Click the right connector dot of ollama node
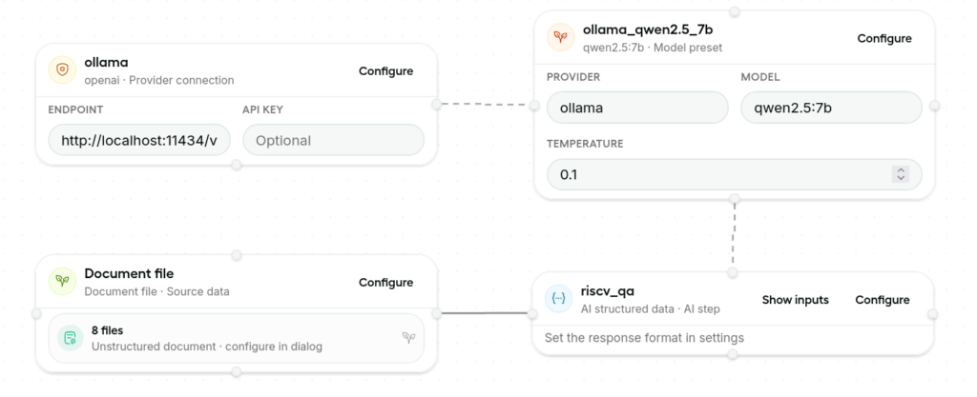Viewport: 977px width, 397px height. (436, 105)
